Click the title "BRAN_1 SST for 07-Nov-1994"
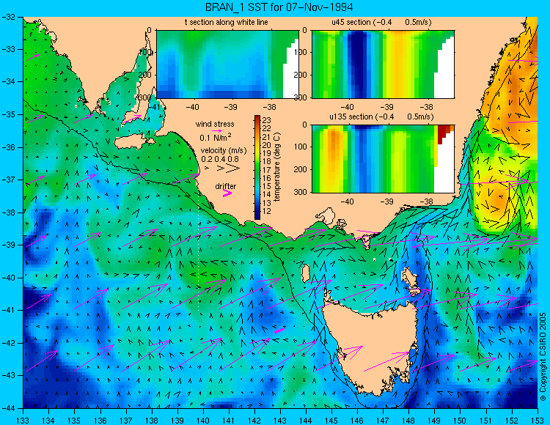 [279, 7]
